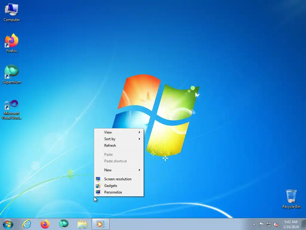Show hidden tray icons arrow
Image resolution: width=306 pixels, height=230 pixels.
[x=254, y=224]
